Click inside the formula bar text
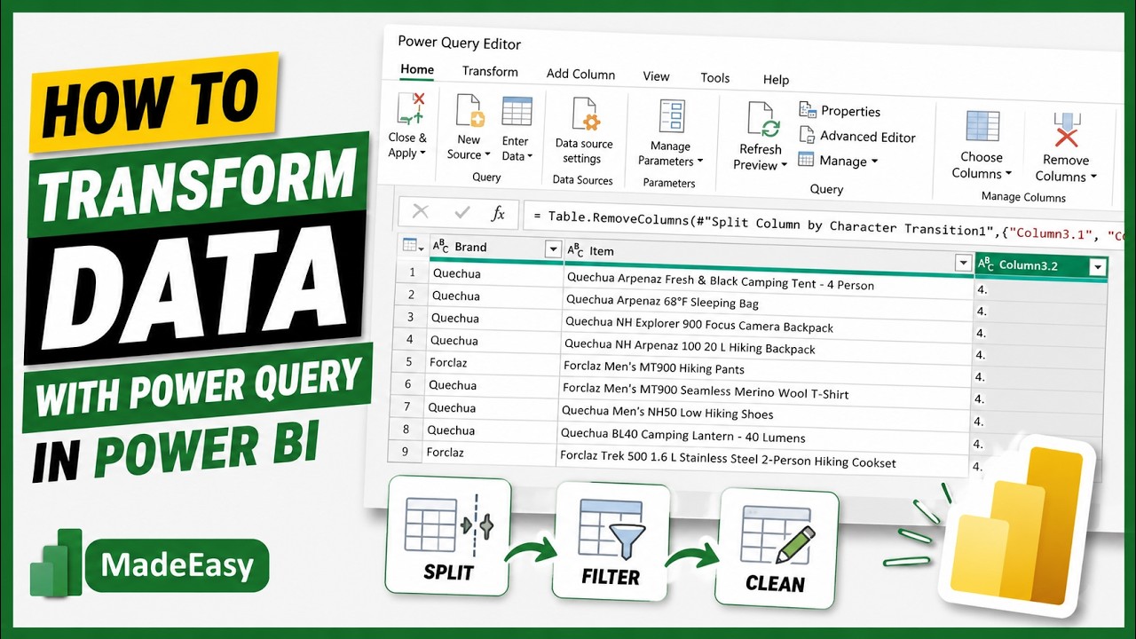 pos(822,226)
